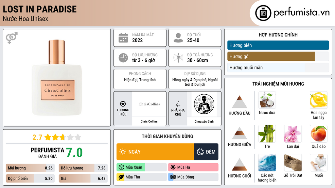Image resolution: width=335 pixels, height=188 pixels.
Task: Select the ocean wave image for Các nốt hương biển
Action: click(x=267, y=163)
